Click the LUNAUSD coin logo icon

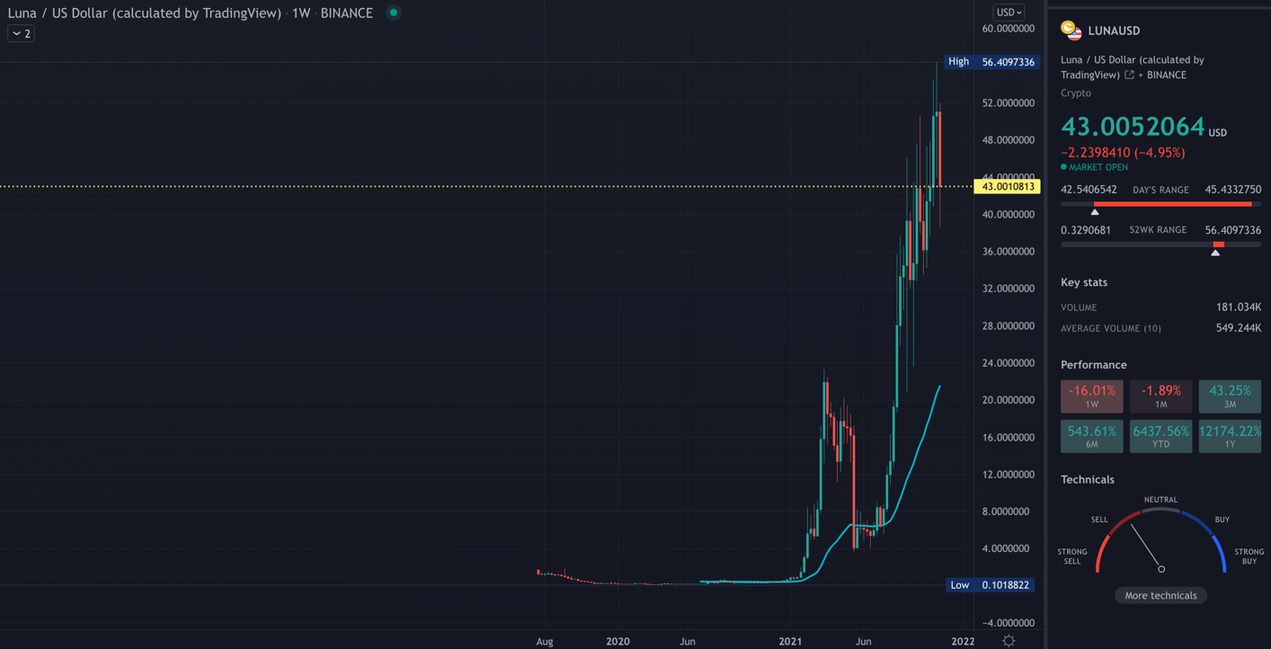(x=1071, y=31)
